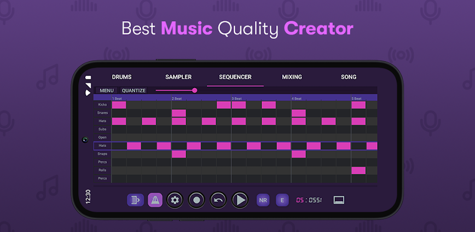Switch to the SAMPLER tab
This screenshot has height=232, width=475.
(x=178, y=77)
